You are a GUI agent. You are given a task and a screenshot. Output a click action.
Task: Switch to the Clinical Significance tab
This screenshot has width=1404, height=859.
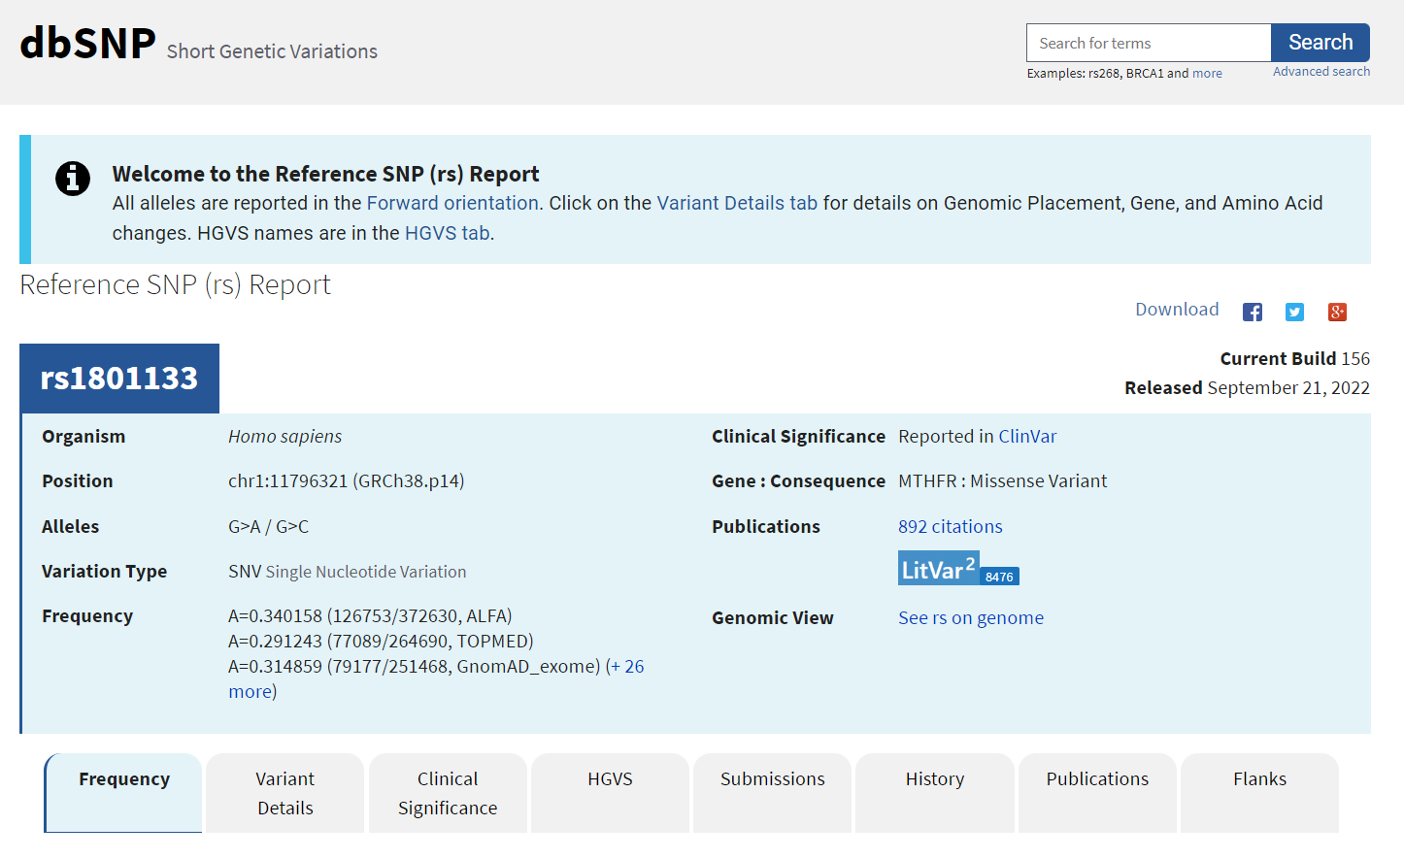pyautogui.click(x=448, y=793)
